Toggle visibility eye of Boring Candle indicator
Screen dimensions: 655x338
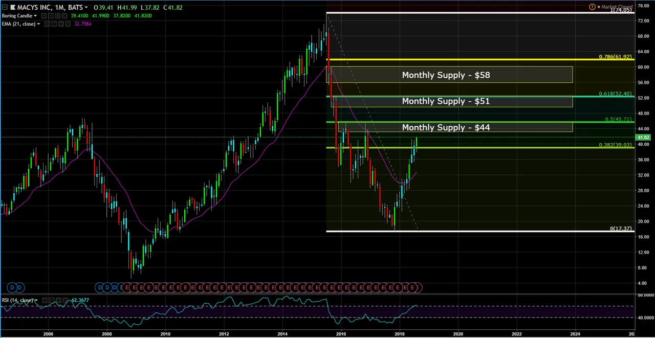tap(44, 16)
